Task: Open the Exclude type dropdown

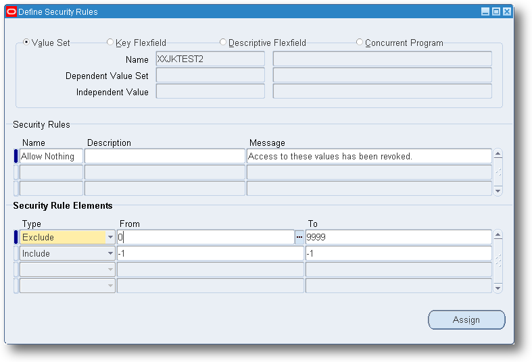Action: [x=110, y=237]
